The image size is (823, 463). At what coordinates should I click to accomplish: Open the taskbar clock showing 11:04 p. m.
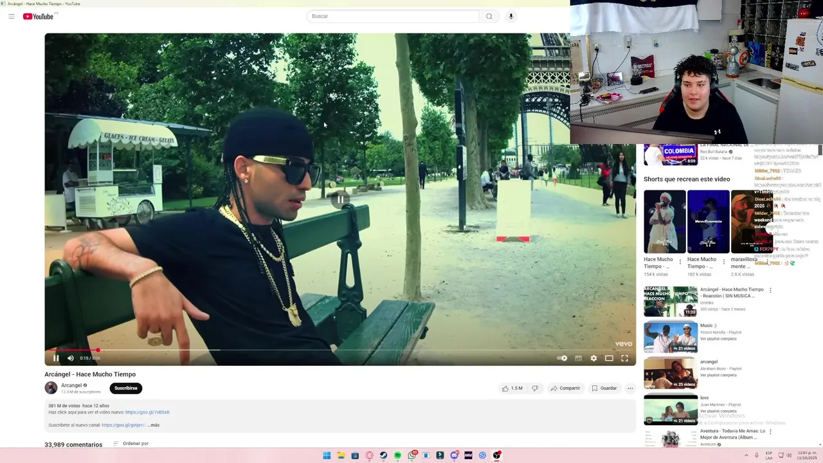point(807,455)
